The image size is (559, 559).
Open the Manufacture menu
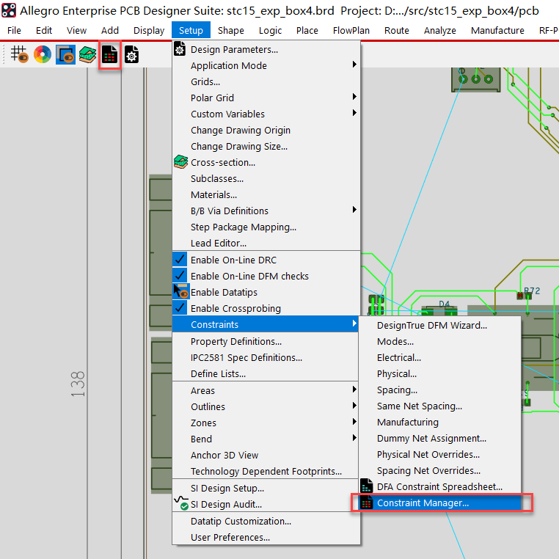[497, 30]
